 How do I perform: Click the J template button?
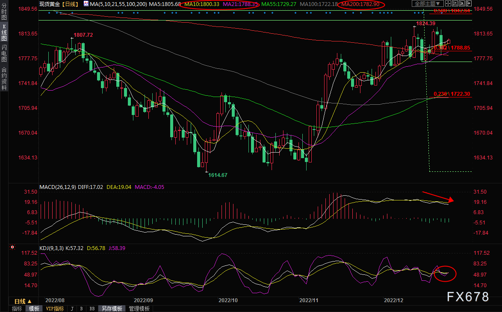click(x=72, y=309)
